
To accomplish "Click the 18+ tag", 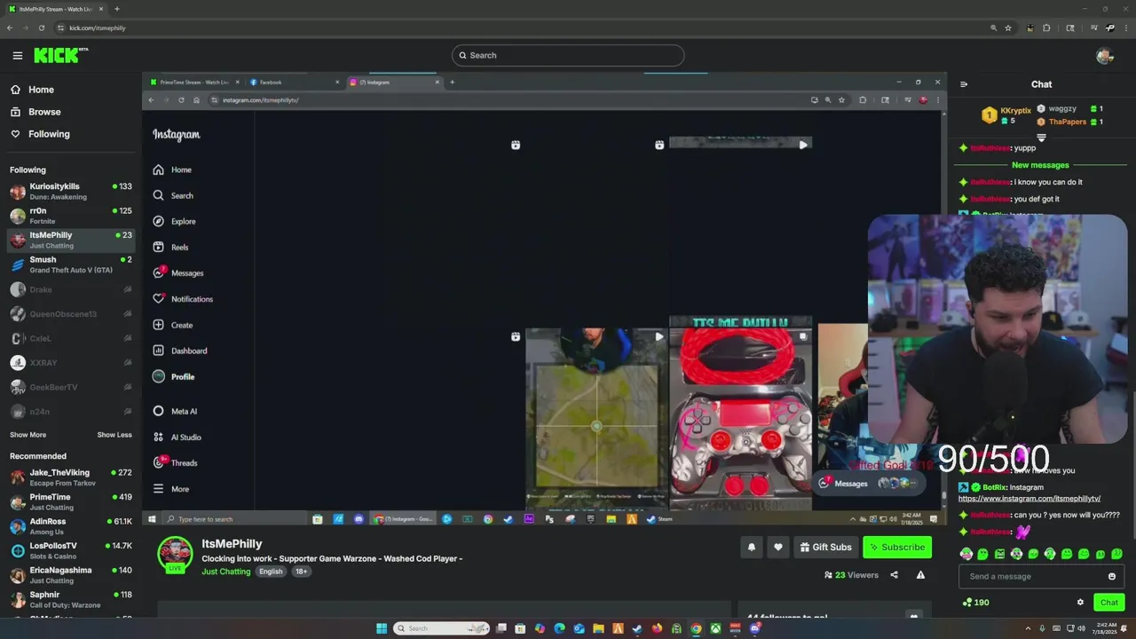I will pyautogui.click(x=301, y=572).
